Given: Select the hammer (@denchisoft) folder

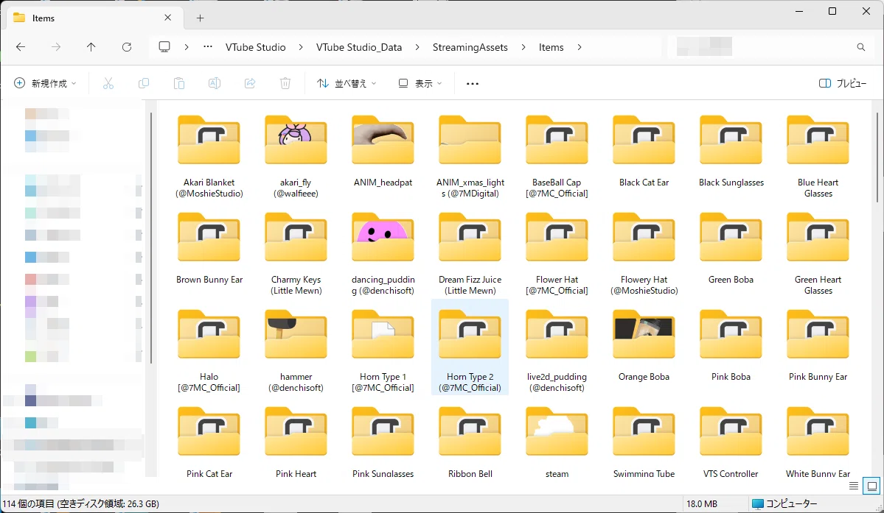Looking at the screenshot, I should (x=296, y=350).
